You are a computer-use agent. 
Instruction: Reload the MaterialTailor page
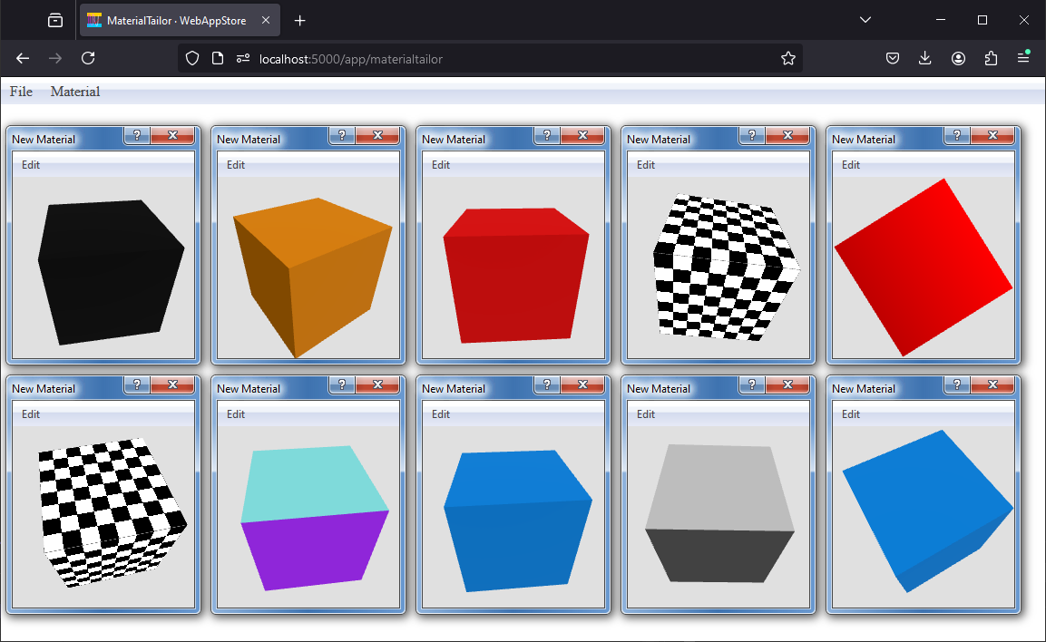coord(88,58)
